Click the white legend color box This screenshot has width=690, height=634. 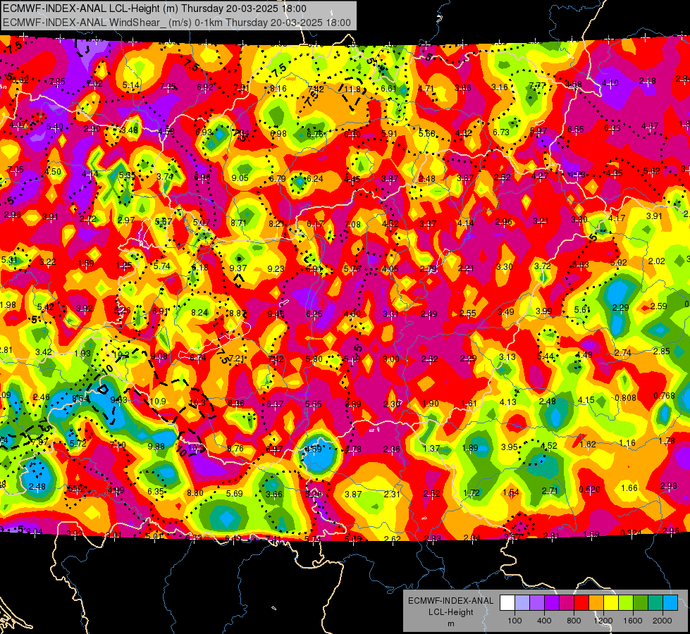pos(507,603)
